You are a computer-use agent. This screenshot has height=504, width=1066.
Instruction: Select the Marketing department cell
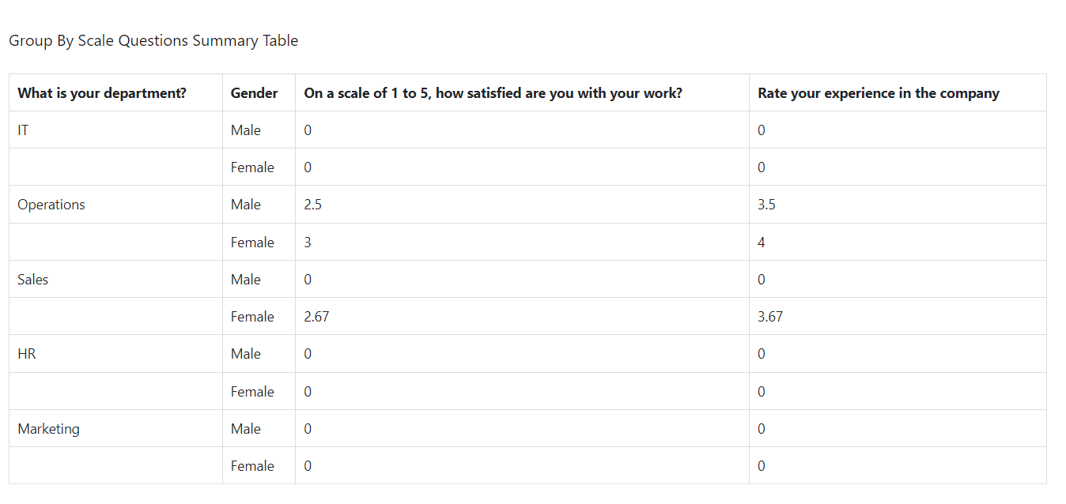(x=49, y=429)
